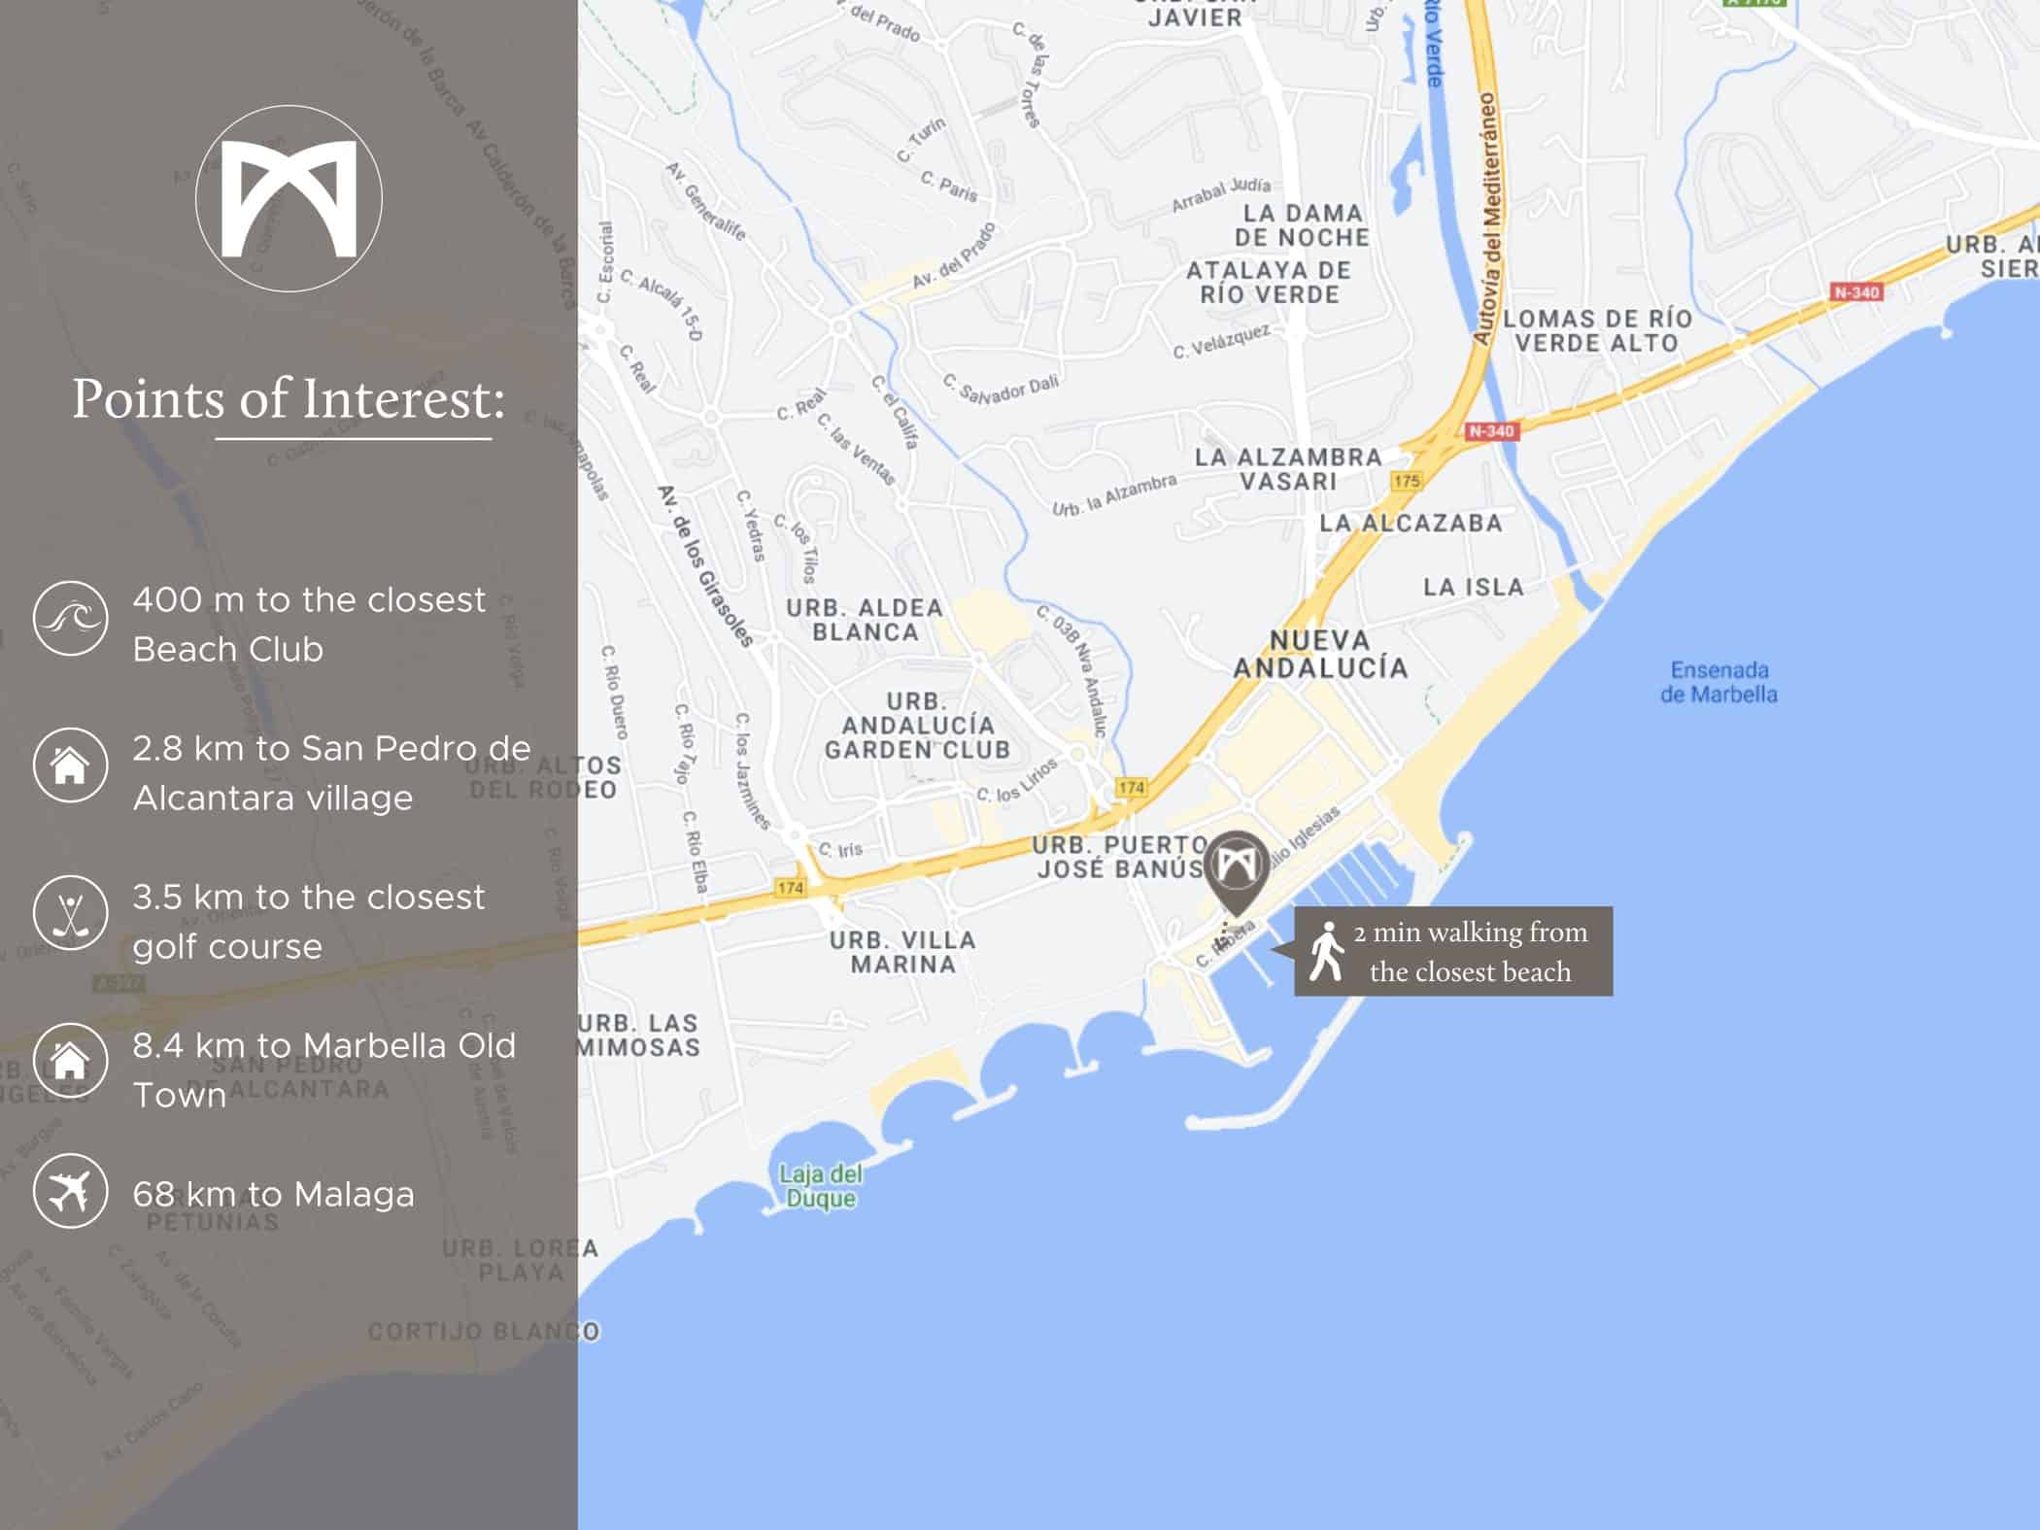Click the Points of Interest heading

289,398
